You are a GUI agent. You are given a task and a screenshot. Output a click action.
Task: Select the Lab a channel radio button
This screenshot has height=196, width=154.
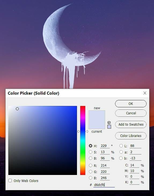tap(121, 152)
